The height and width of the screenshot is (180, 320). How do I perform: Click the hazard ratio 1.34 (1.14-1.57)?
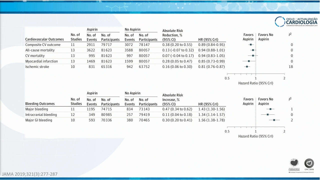pos(211,115)
